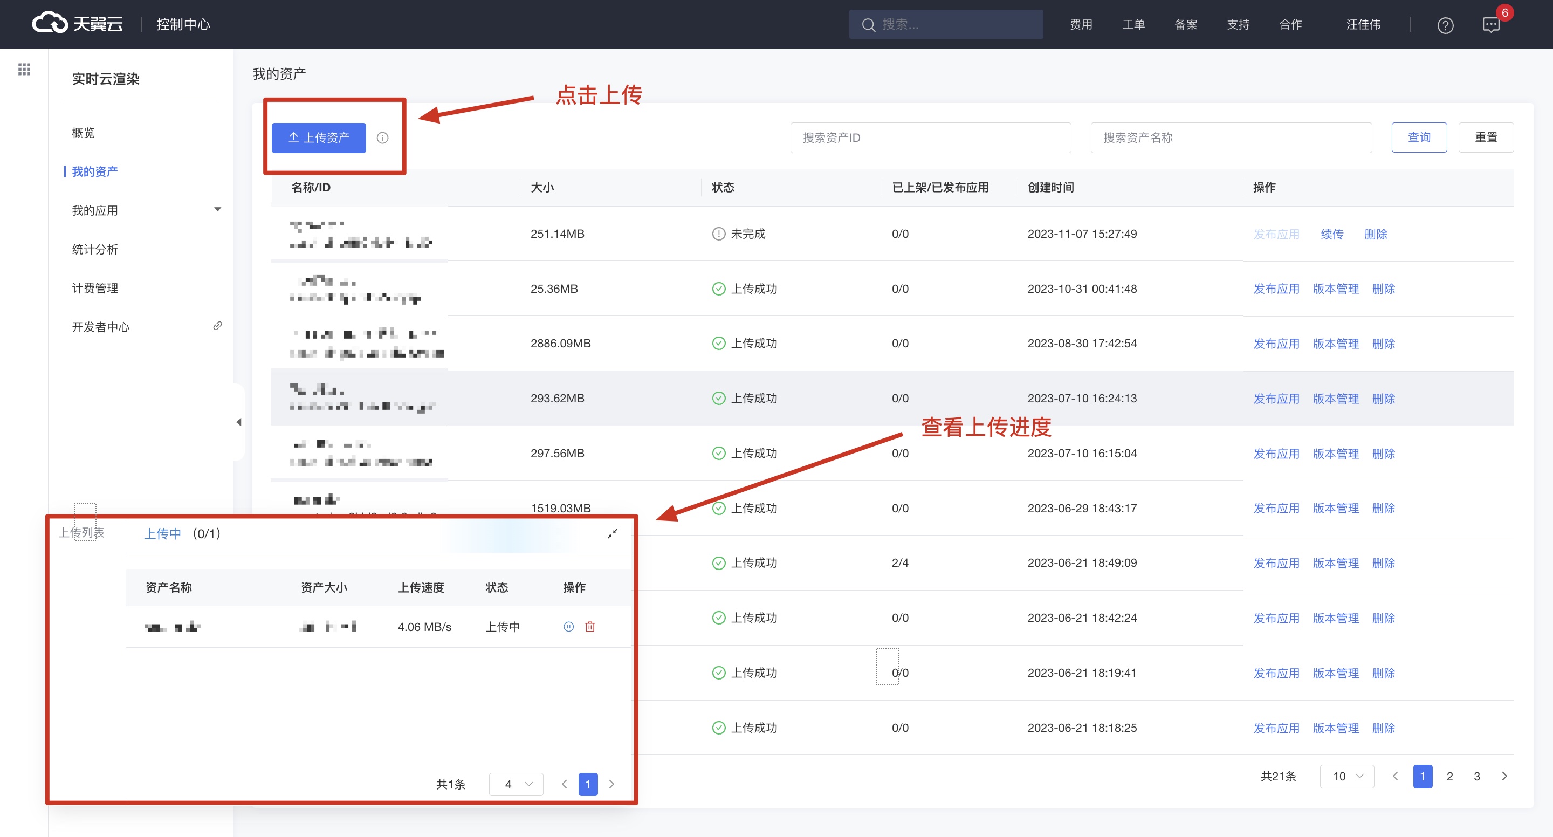Open the upload list page size dropdown
Image resolution: width=1553 pixels, height=837 pixels.
coord(516,784)
